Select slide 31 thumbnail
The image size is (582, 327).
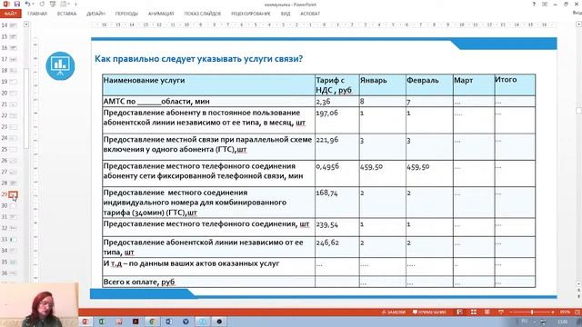pyautogui.click(x=13, y=216)
